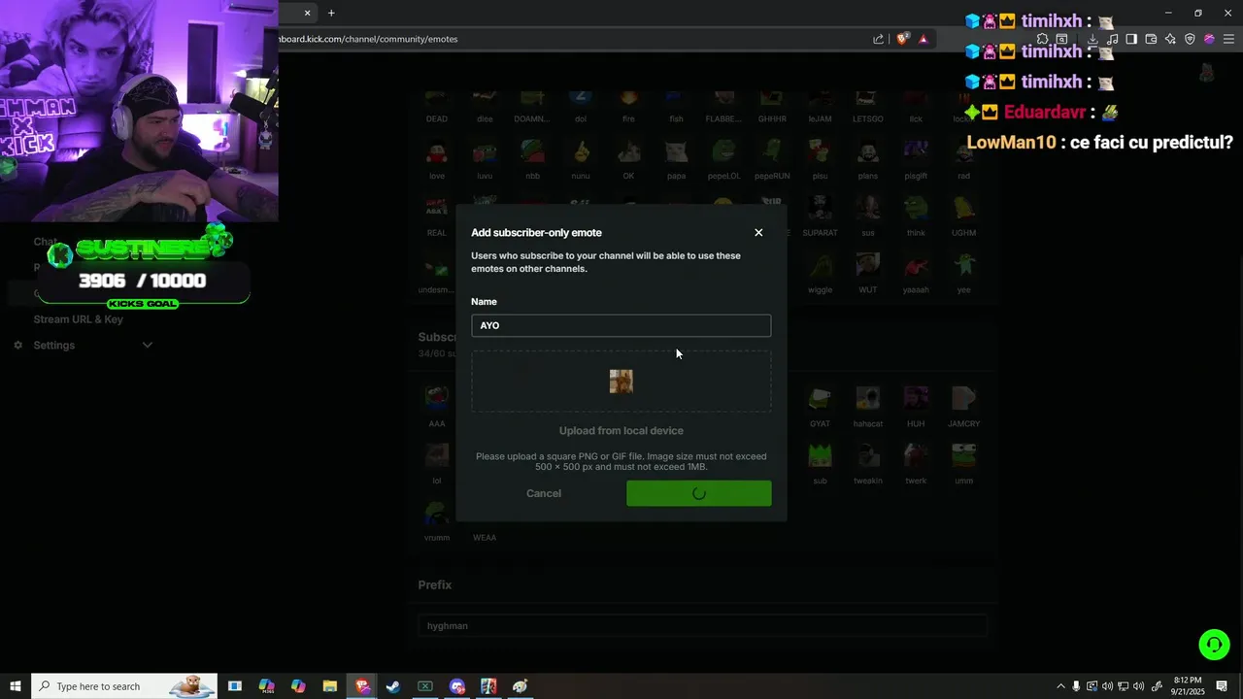Open a new browser tab
1243x699 pixels.
tap(331, 13)
